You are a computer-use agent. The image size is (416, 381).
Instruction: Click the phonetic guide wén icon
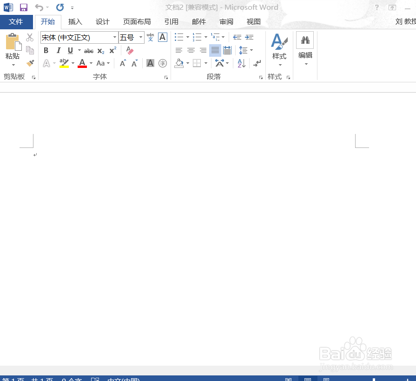click(x=151, y=37)
